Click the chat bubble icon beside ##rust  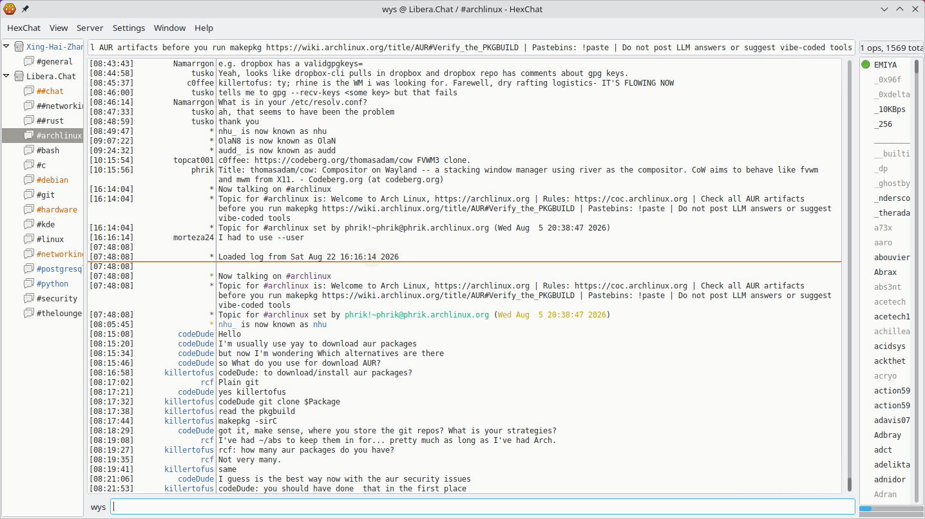point(29,120)
